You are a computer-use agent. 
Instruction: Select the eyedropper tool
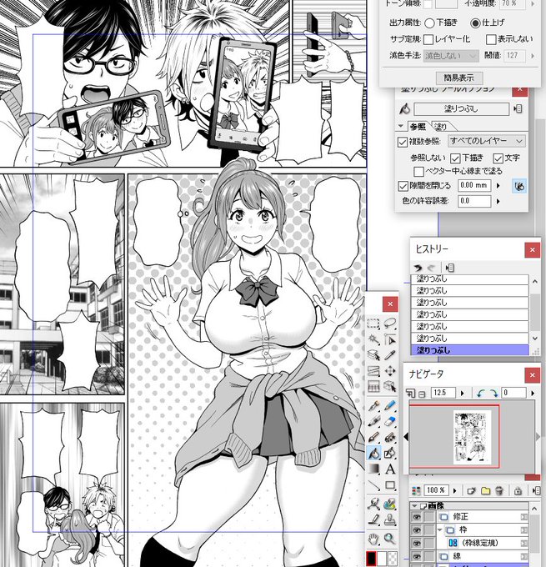click(x=389, y=355)
